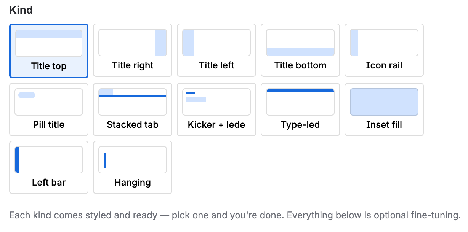Select the "Inset fill" label

pyautogui.click(x=384, y=125)
